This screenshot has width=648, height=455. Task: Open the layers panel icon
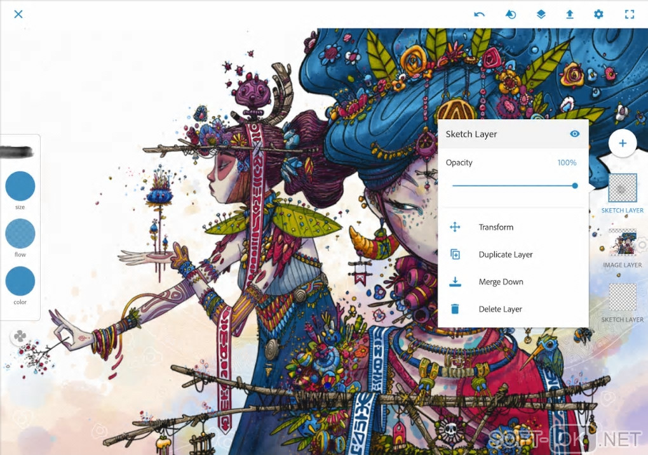[541, 15]
